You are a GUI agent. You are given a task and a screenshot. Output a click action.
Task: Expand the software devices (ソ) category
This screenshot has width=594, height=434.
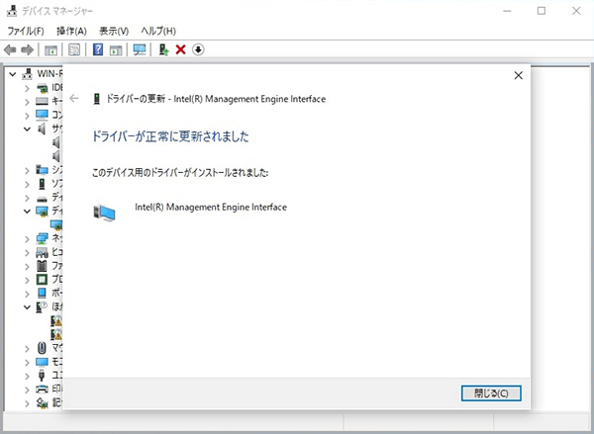27,184
